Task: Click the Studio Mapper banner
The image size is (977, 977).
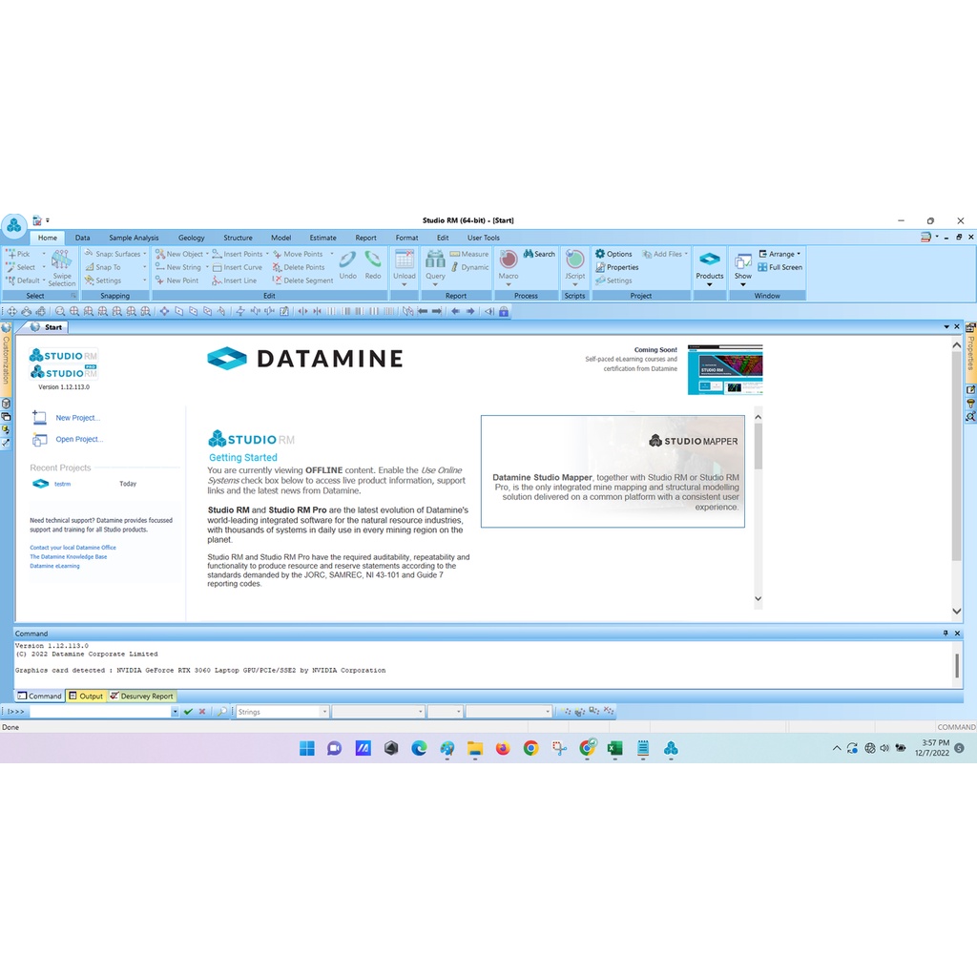Action: tap(613, 471)
